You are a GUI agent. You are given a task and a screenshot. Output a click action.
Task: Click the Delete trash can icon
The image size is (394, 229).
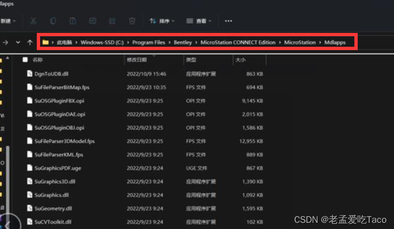click(132, 21)
